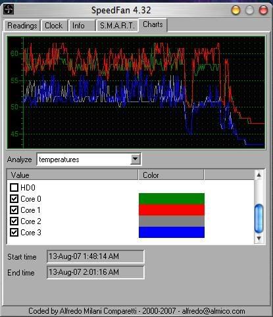
Task: Open the Analyze dropdown arrow
Action: [136, 159]
